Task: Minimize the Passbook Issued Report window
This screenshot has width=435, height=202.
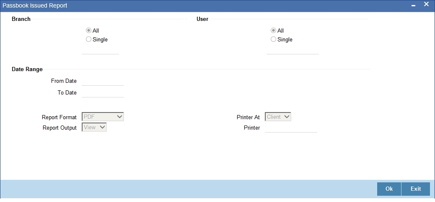Action: point(413,5)
